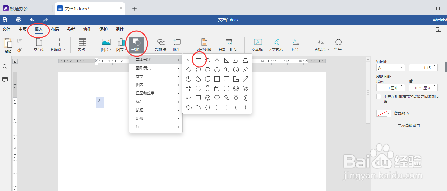Pick the pentagon shape

[x=198, y=70]
